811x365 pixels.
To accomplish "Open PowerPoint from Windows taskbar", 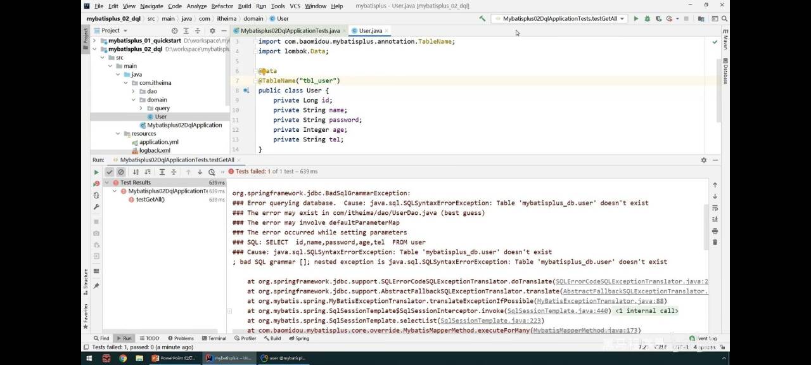I will (x=174, y=358).
